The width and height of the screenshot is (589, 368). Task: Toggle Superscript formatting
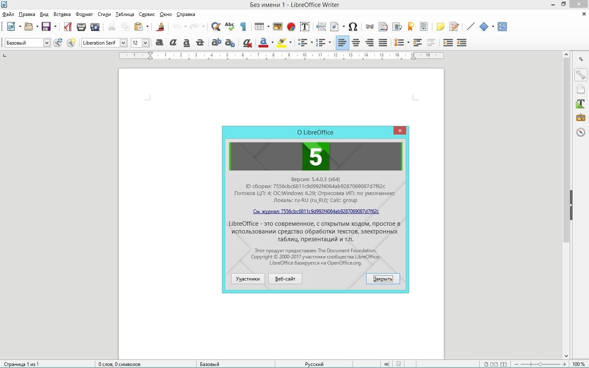[216, 43]
